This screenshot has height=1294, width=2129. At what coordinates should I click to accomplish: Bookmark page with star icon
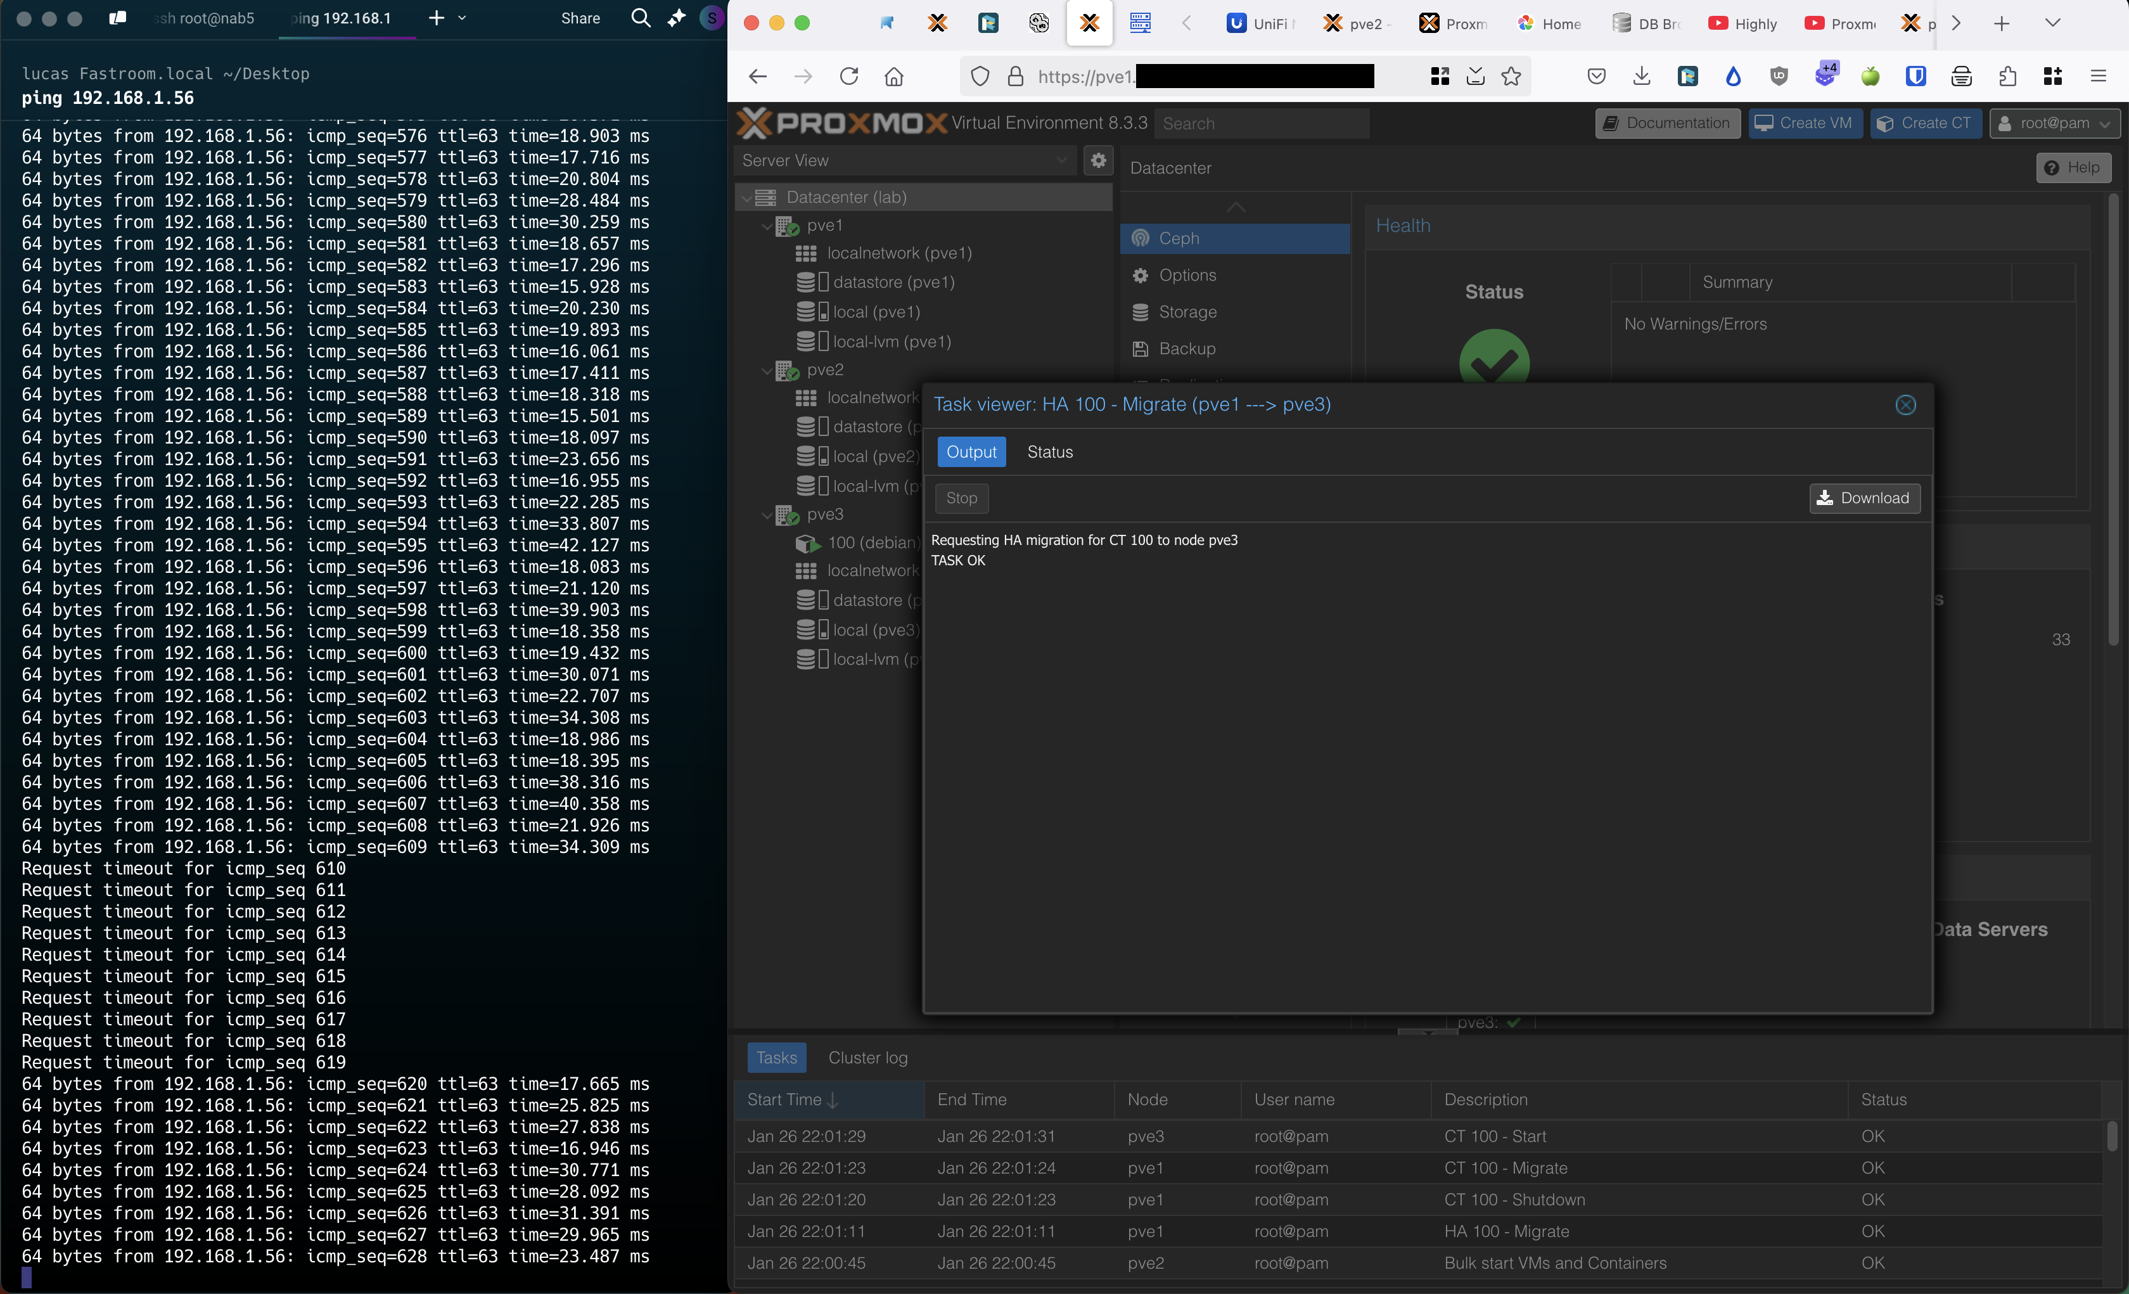coord(1511,76)
